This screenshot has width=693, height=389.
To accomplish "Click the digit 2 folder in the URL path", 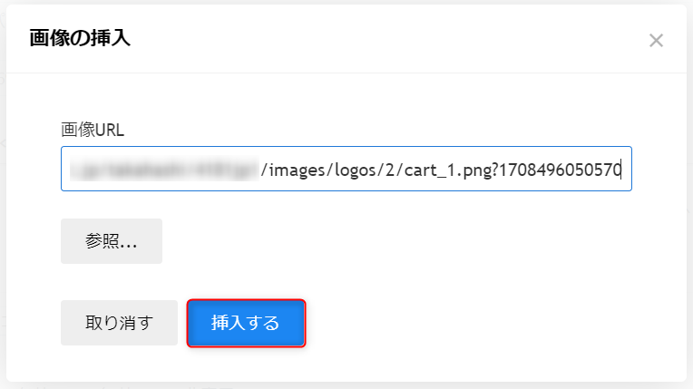I will tap(389, 170).
